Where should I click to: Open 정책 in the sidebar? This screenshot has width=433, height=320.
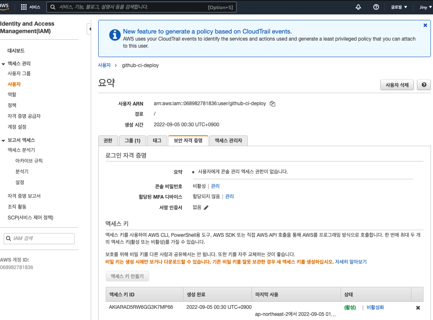12,105
